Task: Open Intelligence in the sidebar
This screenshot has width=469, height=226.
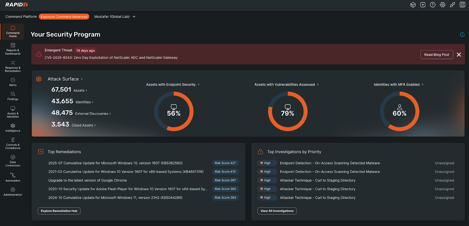Action: point(13,128)
